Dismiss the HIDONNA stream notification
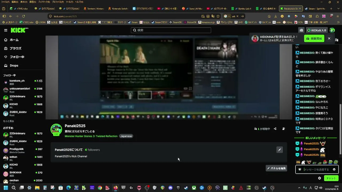The height and width of the screenshot is (192, 342). click(x=329, y=39)
